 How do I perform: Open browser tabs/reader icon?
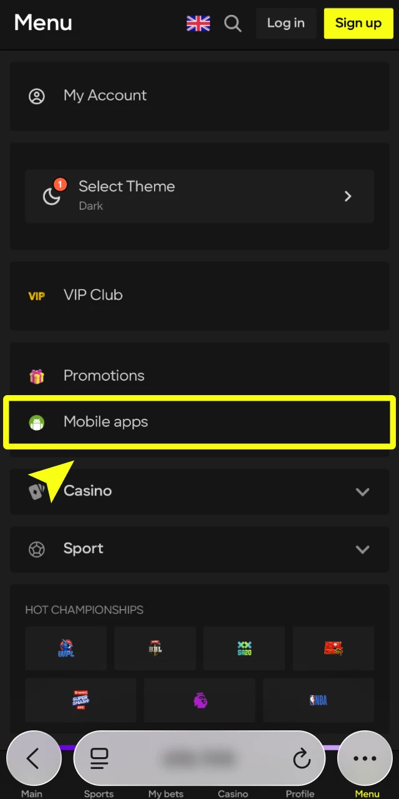99,758
